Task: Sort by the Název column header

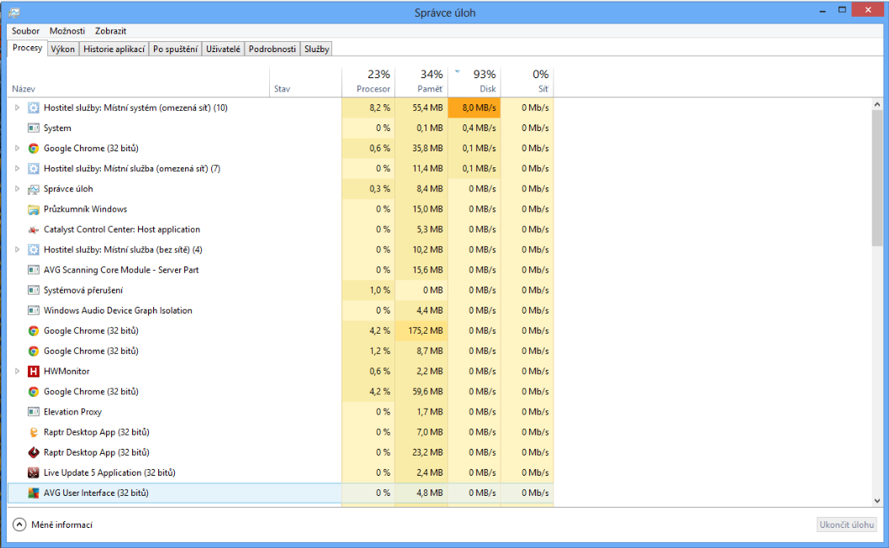Action: pyautogui.click(x=138, y=82)
